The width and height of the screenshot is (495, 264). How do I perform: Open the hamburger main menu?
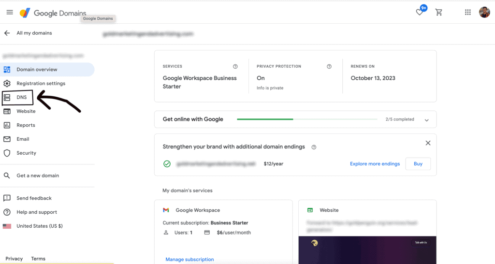point(10,12)
